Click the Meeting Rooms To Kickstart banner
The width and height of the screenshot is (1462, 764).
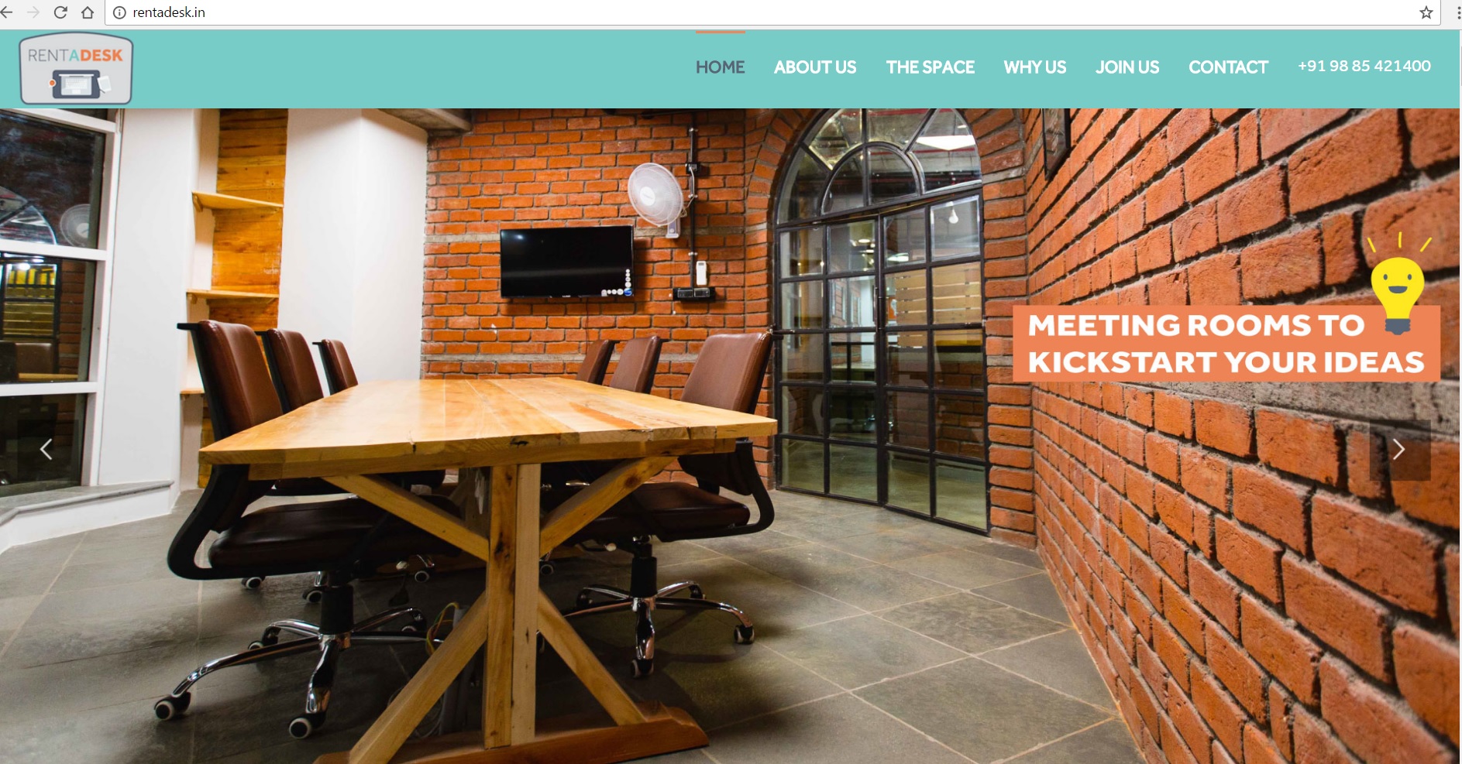[x=1226, y=344]
